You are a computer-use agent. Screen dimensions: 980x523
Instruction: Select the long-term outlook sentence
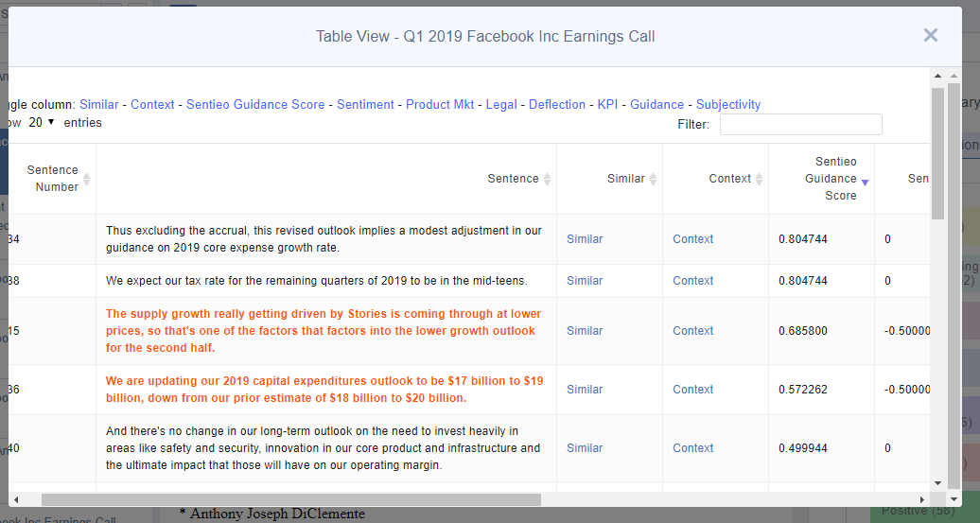pos(323,448)
